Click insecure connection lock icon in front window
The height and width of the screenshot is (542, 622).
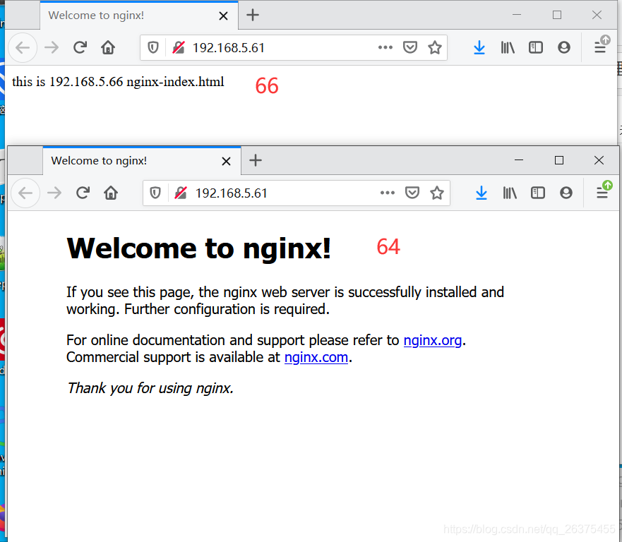[181, 193]
